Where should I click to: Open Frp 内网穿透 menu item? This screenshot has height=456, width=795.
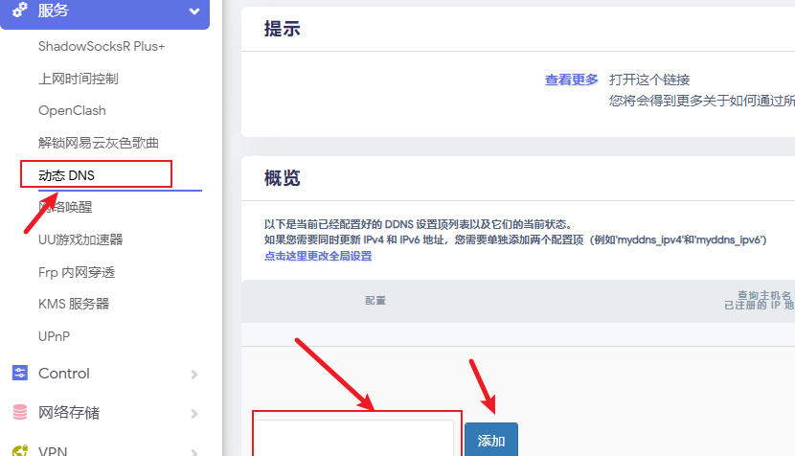point(77,272)
